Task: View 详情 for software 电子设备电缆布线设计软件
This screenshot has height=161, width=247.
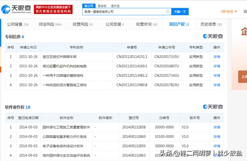Action: [217, 146]
